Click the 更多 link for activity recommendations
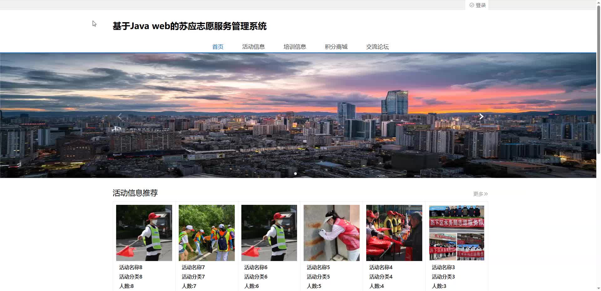The width and height of the screenshot is (601, 291). point(480,194)
